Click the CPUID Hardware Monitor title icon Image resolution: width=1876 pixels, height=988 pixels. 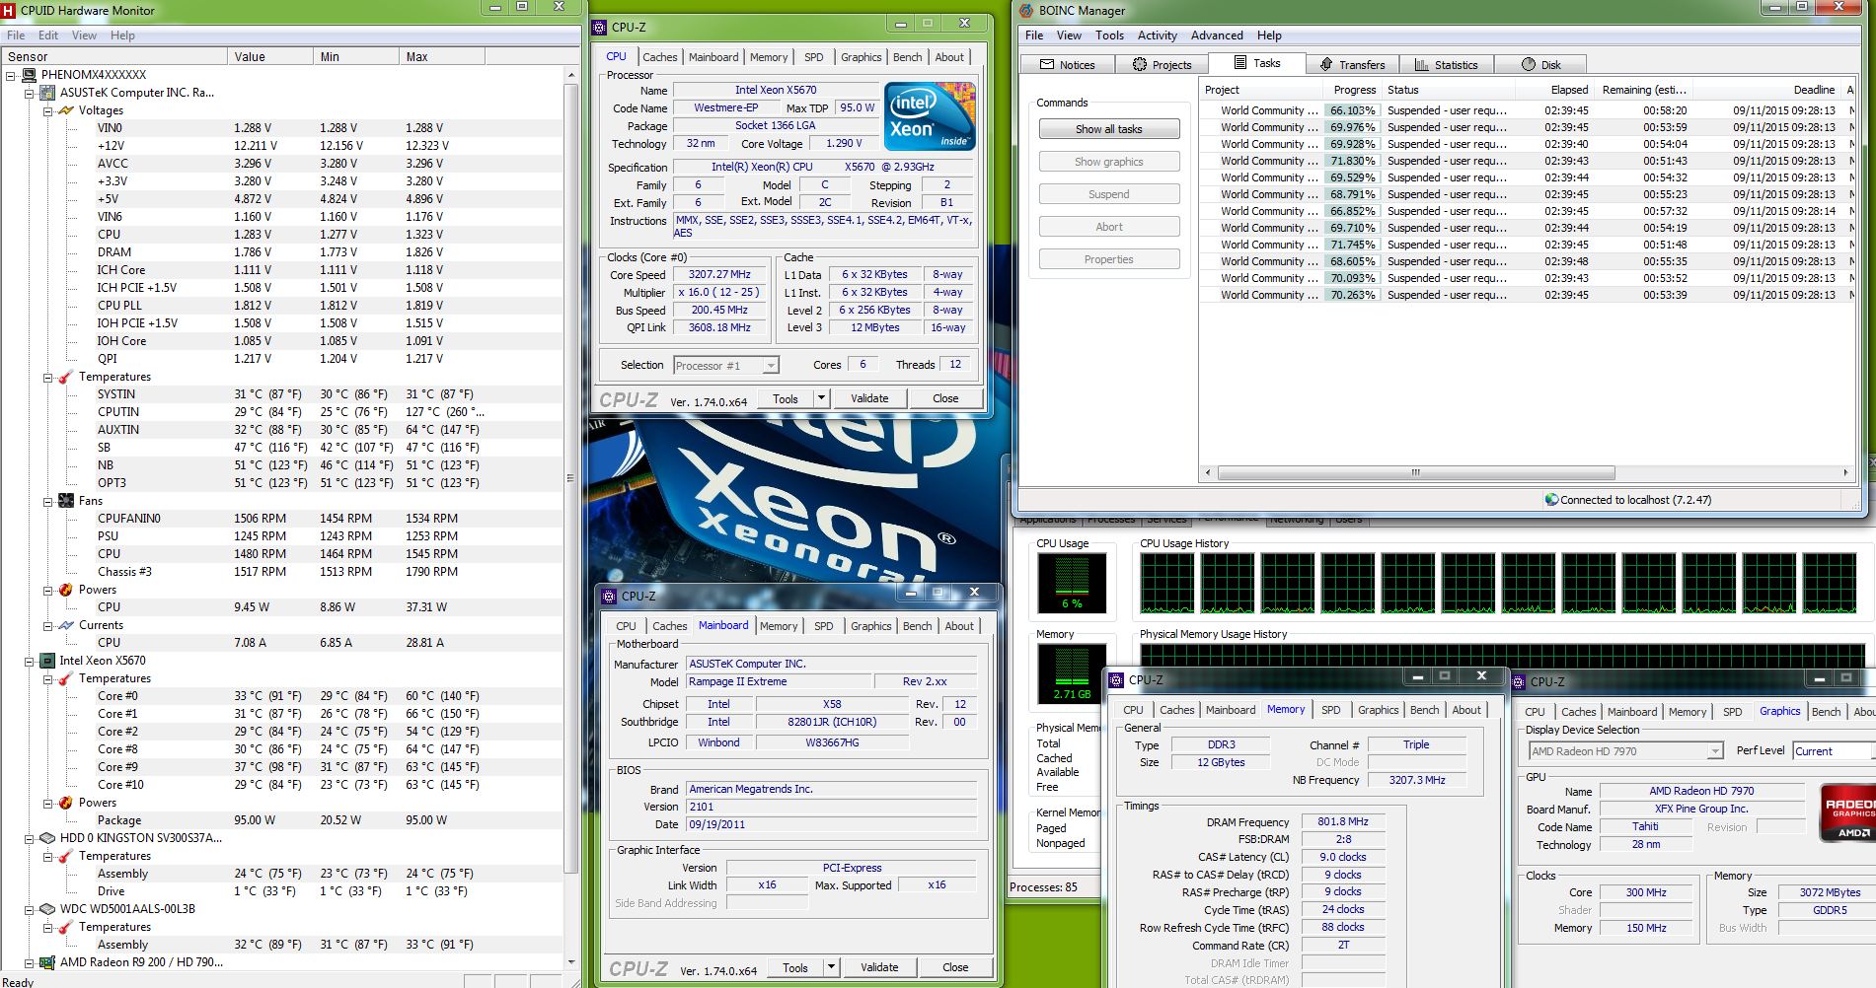click(x=9, y=10)
